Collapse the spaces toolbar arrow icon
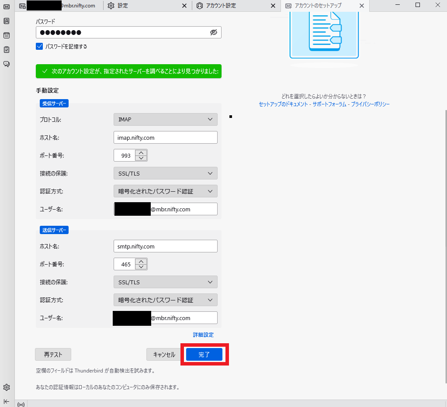The width and height of the screenshot is (447, 407). click(x=7, y=401)
